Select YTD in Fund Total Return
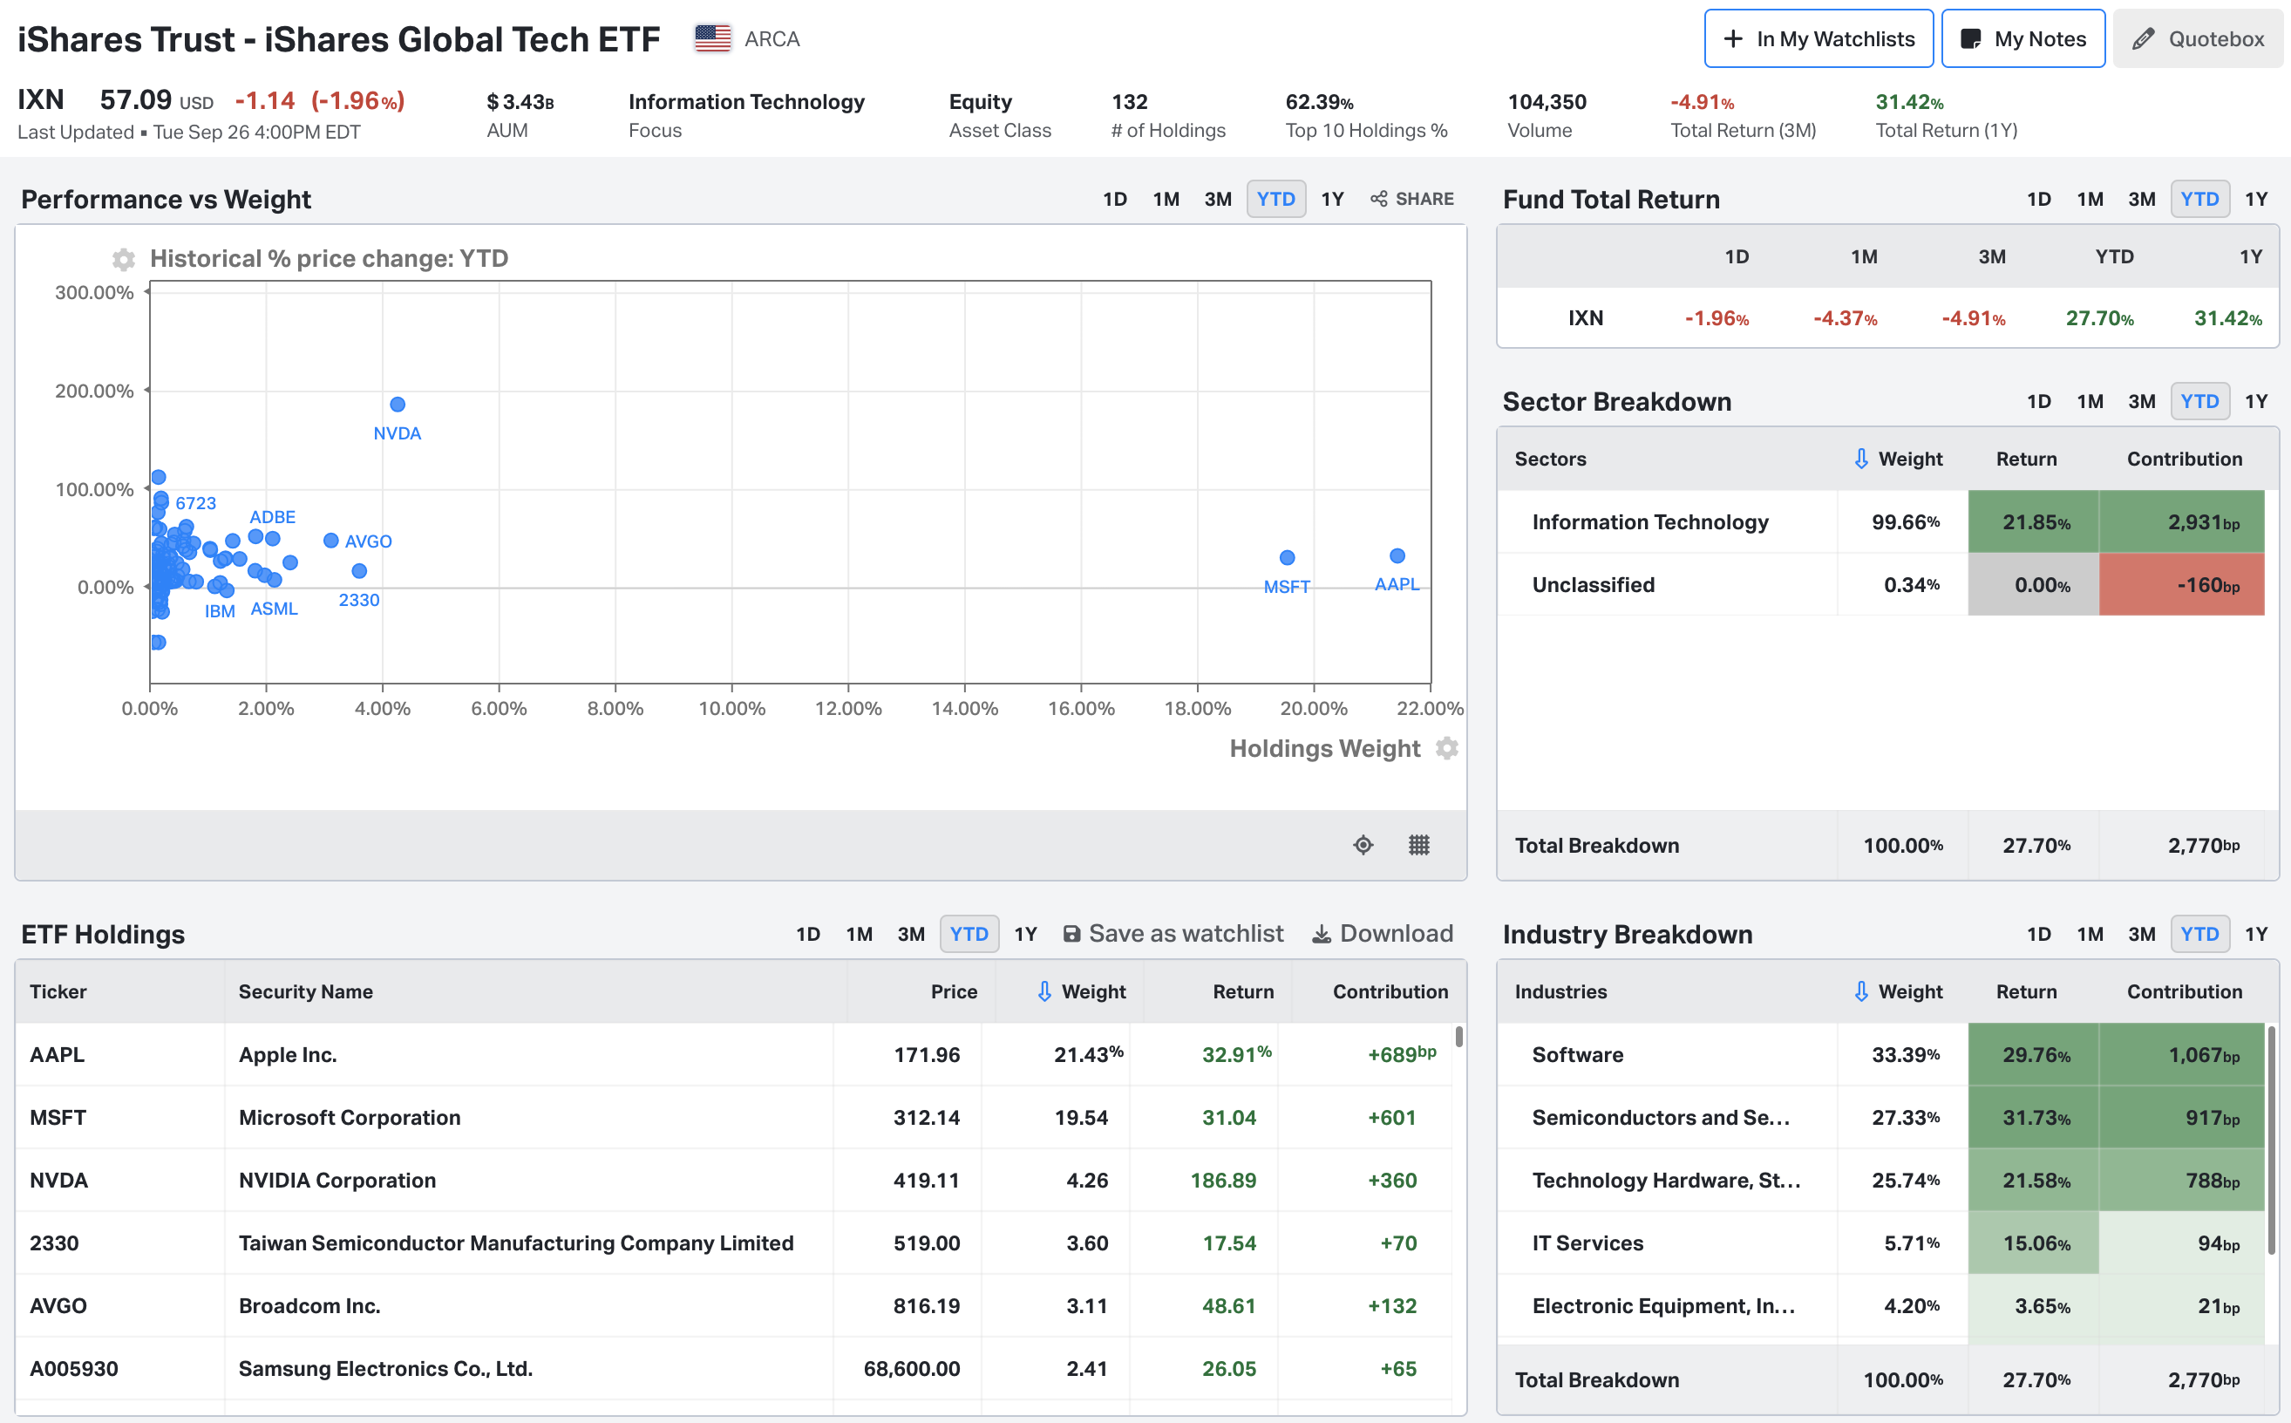 tap(2199, 199)
